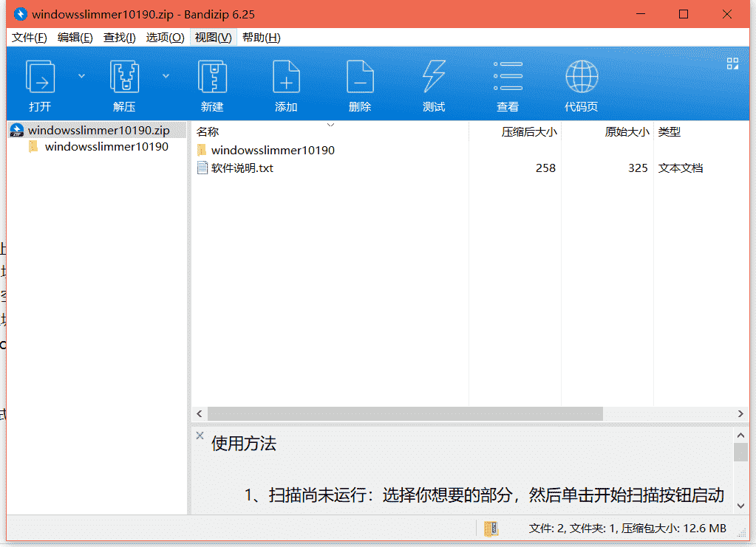Click the preview pane vertical scrollbar thumb
Screen dimensions: 756x547
click(x=740, y=452)
